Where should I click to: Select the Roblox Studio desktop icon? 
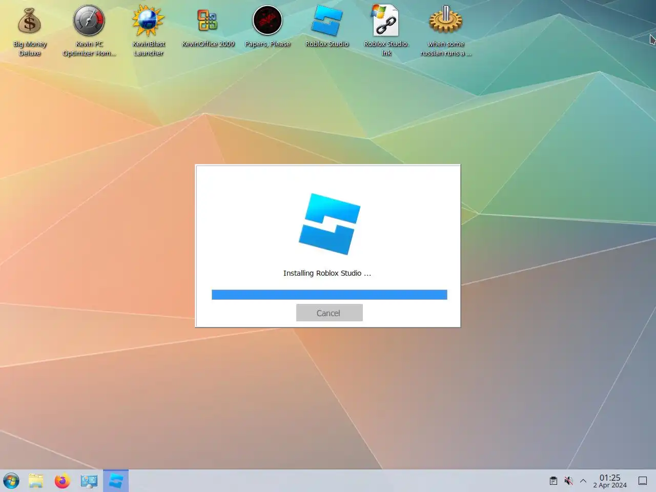pyautogui.click(x=327, y=27)
